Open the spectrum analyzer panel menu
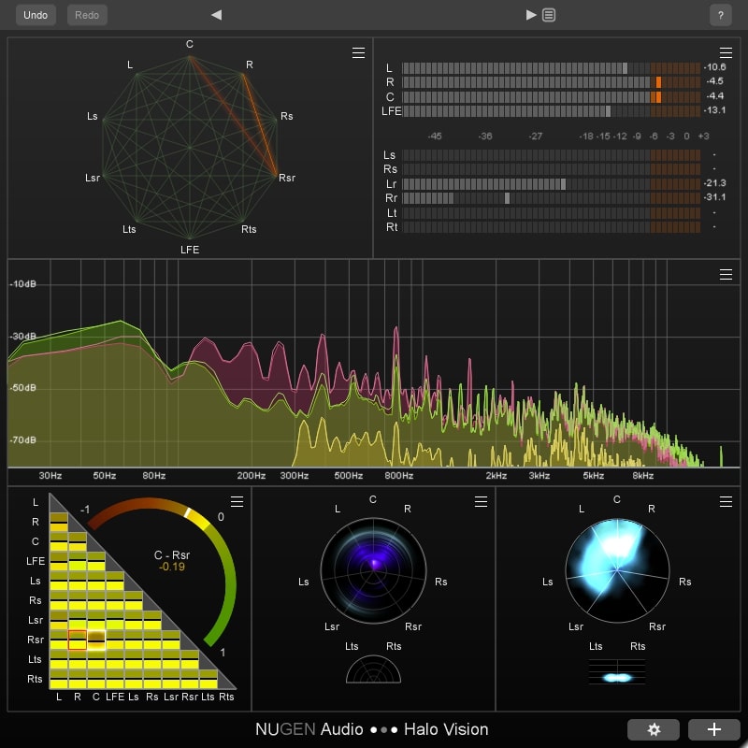 point(726,274)
